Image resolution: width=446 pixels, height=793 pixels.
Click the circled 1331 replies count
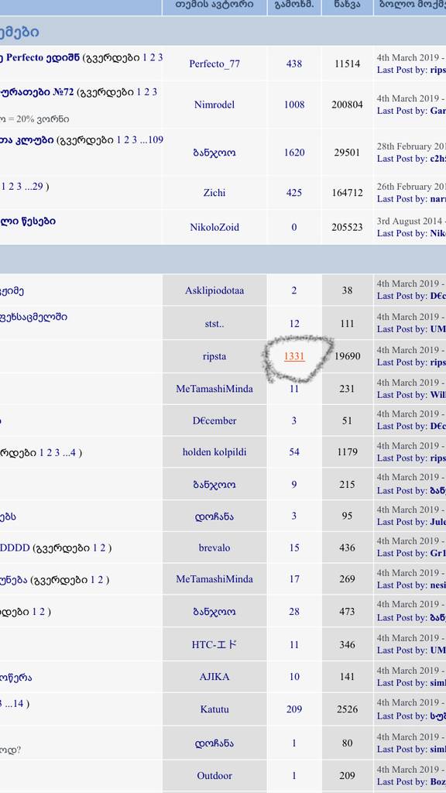294,356
